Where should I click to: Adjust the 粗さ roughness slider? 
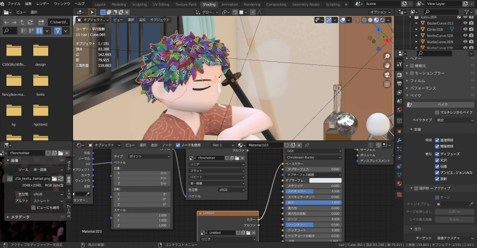314,202
